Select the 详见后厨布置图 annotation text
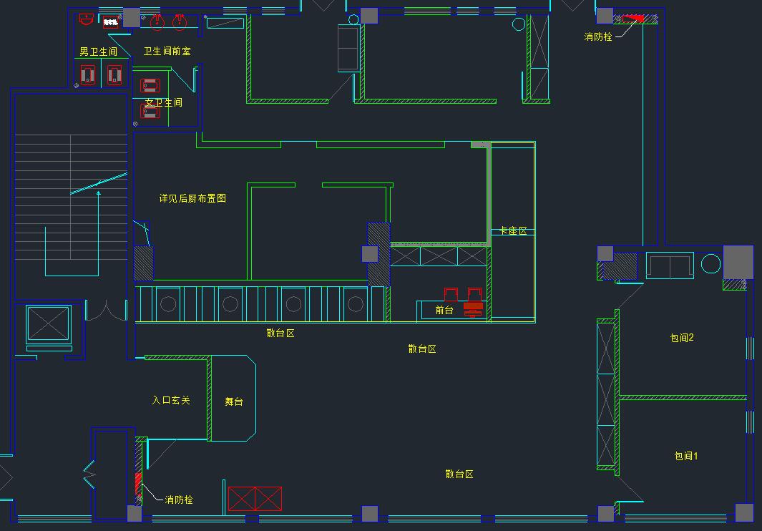 192,198
